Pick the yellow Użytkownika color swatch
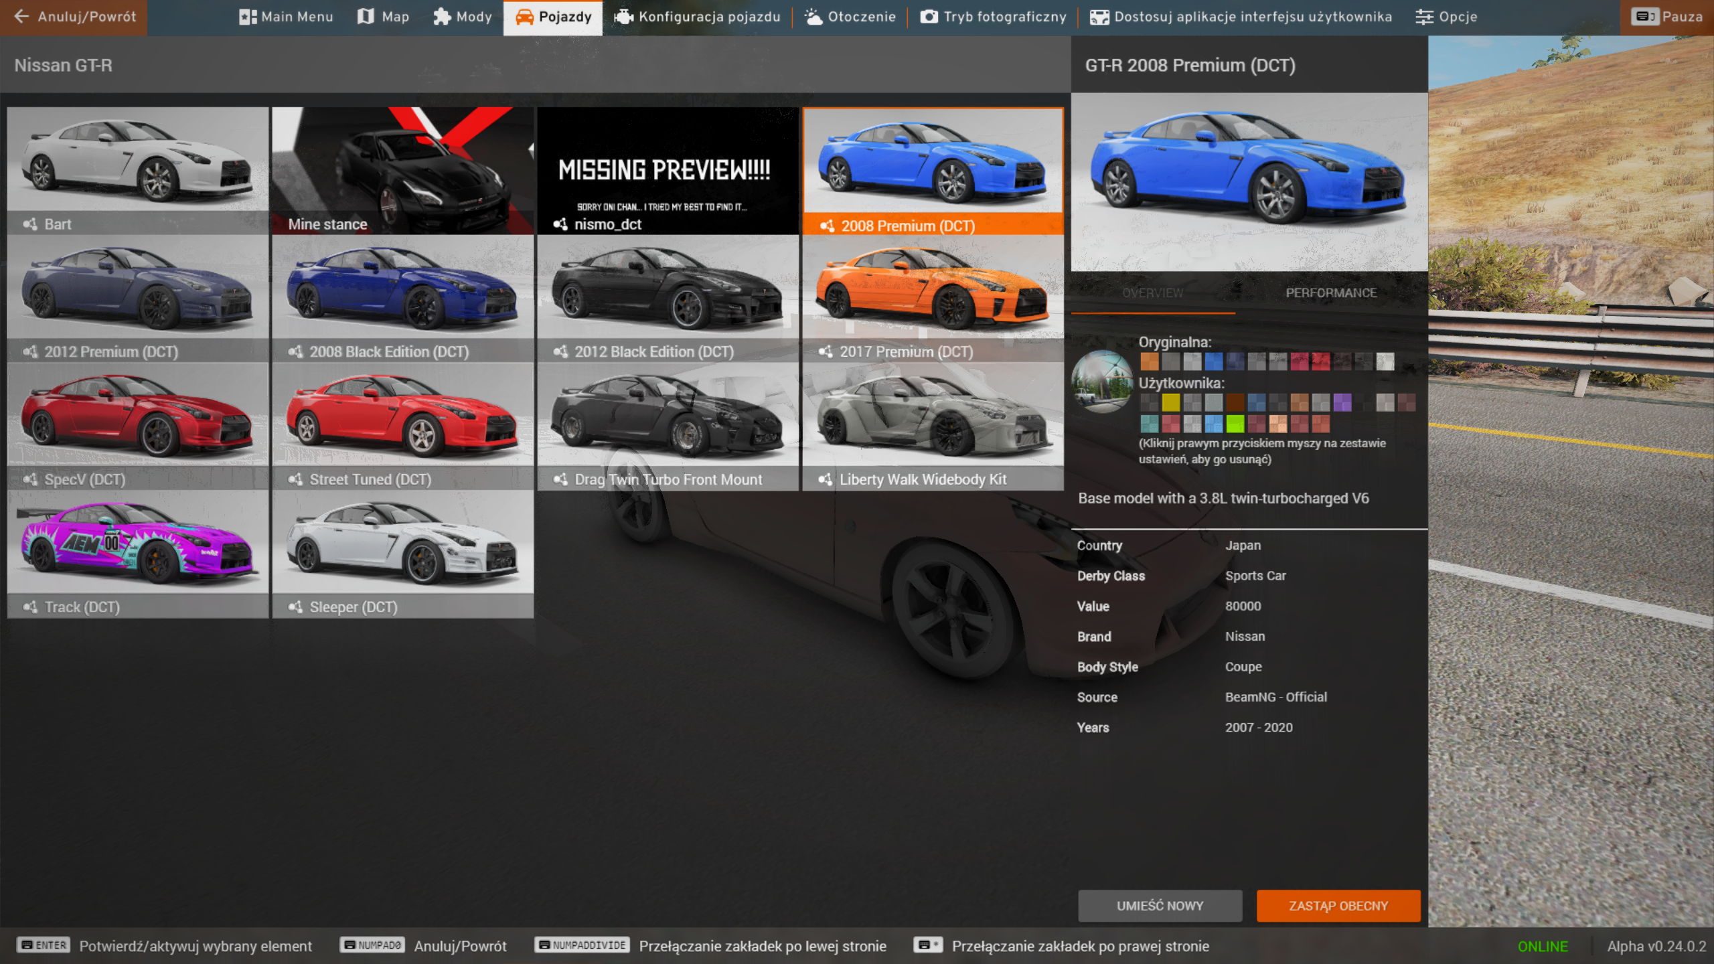The width and height of the screenshot is (1714, 964). click(x=1171, y=402)
